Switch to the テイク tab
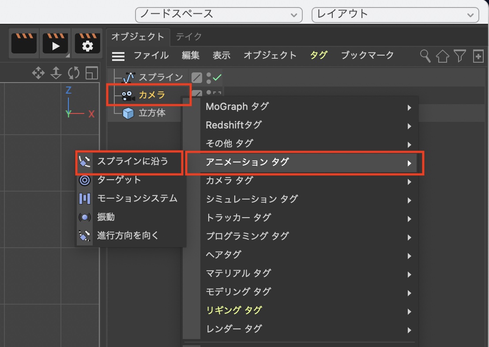 188,37
